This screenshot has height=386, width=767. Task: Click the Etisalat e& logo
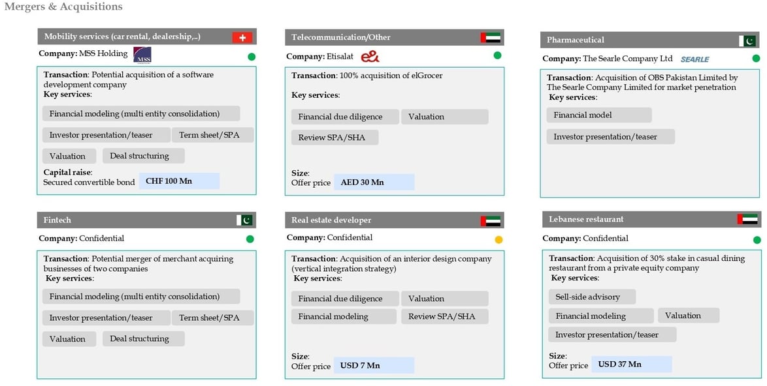pyautogui.click(x=370, y=57)
